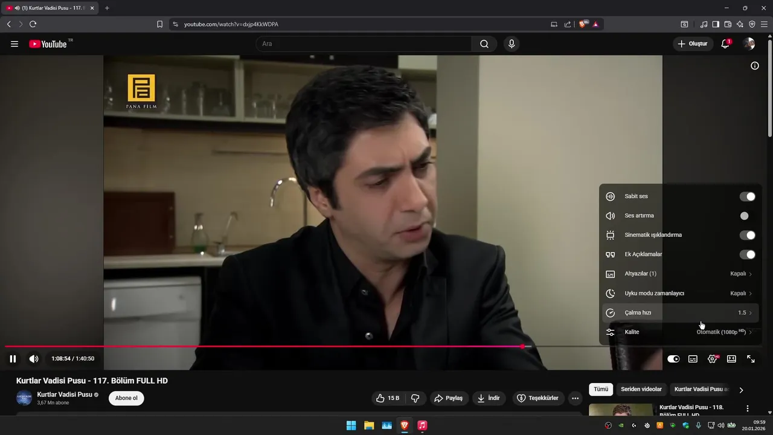Viewport: 773px width, 435px height.
Task: Reload the page in the browser
Action: tap(33, 24)
